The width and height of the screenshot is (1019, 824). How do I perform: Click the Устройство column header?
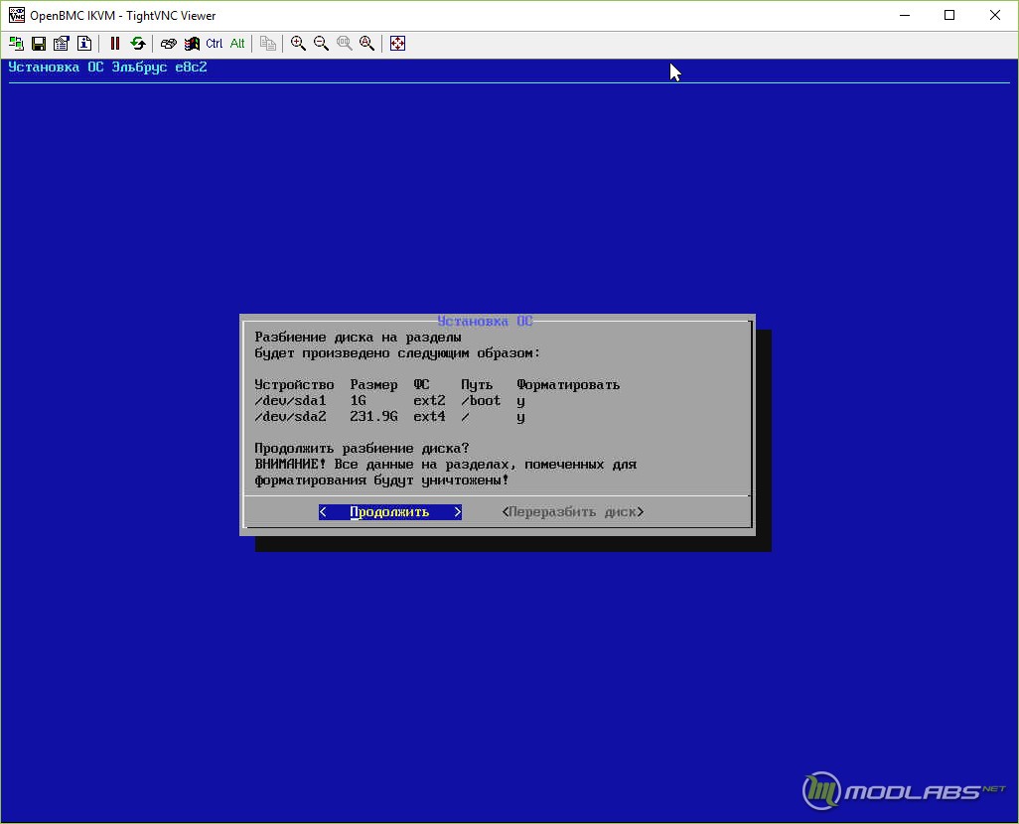pyautogui.click(x=294, y=385)
